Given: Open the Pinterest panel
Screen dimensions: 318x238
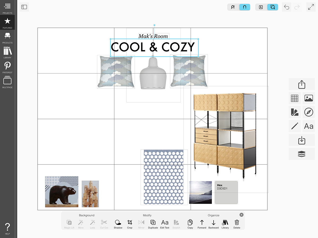Looking at the screenshot, I should 7,67.
